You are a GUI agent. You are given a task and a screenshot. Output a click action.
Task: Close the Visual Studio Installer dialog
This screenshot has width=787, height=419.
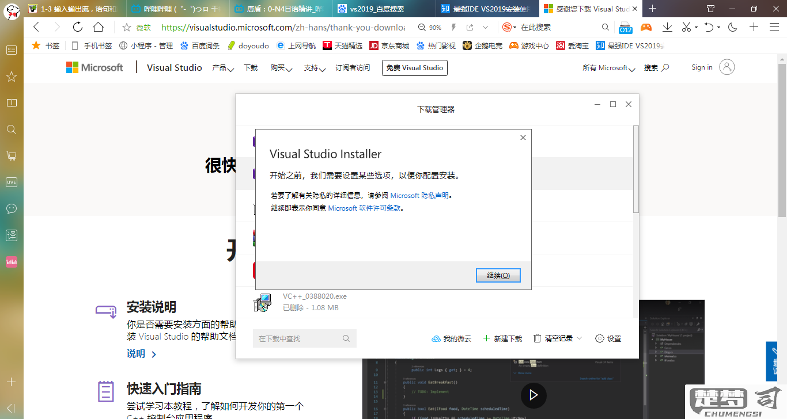click(523, 138)
